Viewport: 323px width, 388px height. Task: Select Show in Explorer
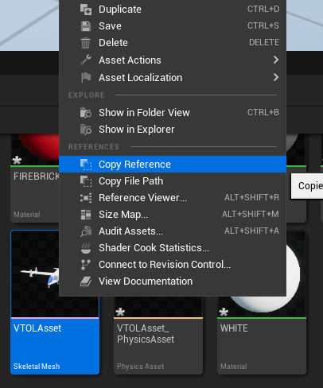click(173, 130)
